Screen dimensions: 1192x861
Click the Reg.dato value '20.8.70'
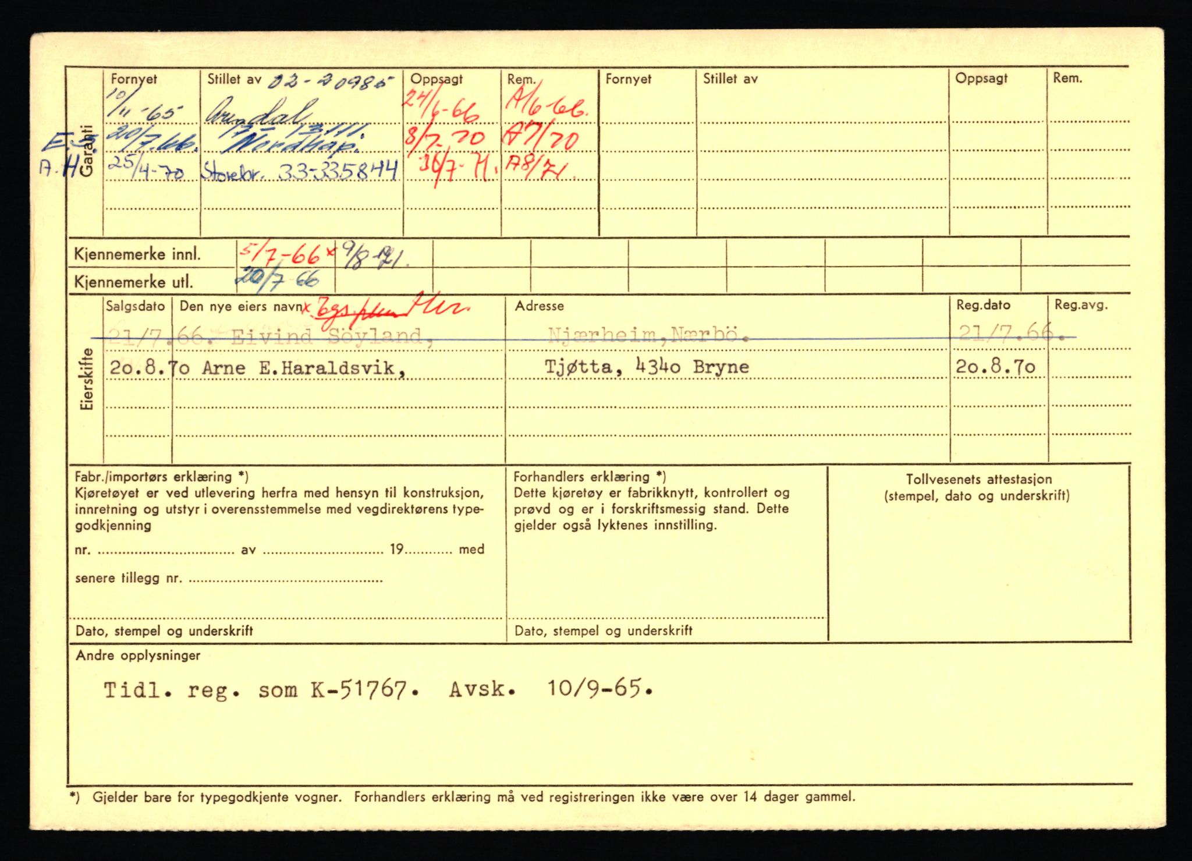coord(996,367)
